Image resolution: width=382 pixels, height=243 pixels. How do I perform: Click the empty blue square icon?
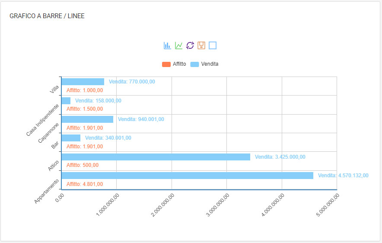[213, 45]
